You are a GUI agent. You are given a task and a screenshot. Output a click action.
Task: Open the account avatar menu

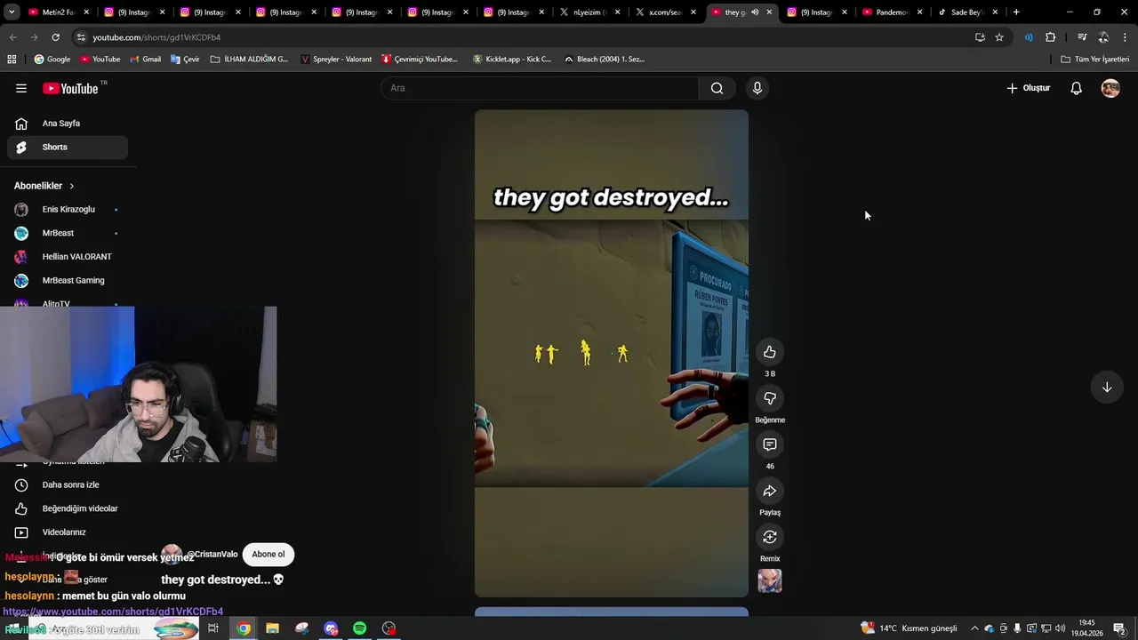point(1110,88)
